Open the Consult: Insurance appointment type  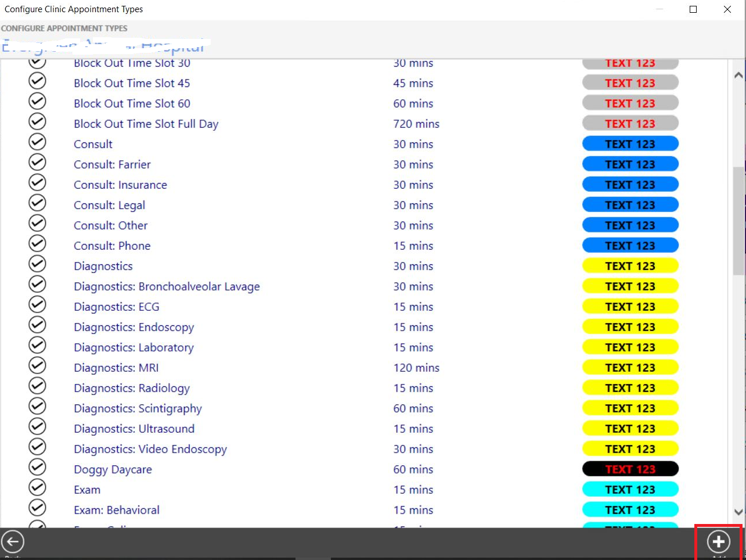coord(120,185)
